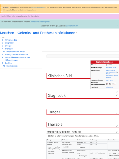The image size is (119, 159).
Task: Jump to '4.1 Erregerspezifische Therapie' in contents
Action: coord(14,52)
